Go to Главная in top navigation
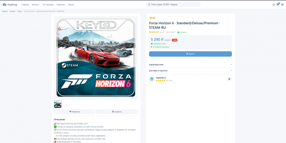The width and height of the screenshot is (286, 143). coord(25,5)
